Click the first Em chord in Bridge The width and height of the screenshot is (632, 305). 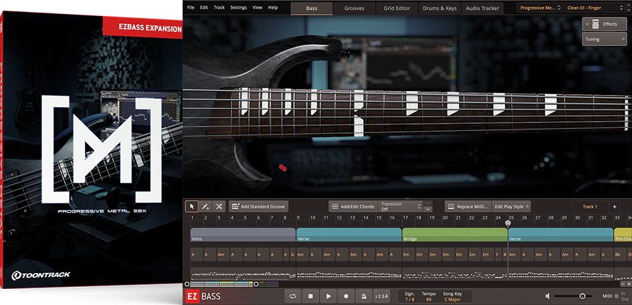click(409, 255)
